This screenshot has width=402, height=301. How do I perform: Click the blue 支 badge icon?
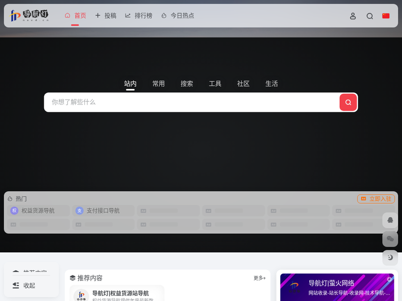coord(79,211)
